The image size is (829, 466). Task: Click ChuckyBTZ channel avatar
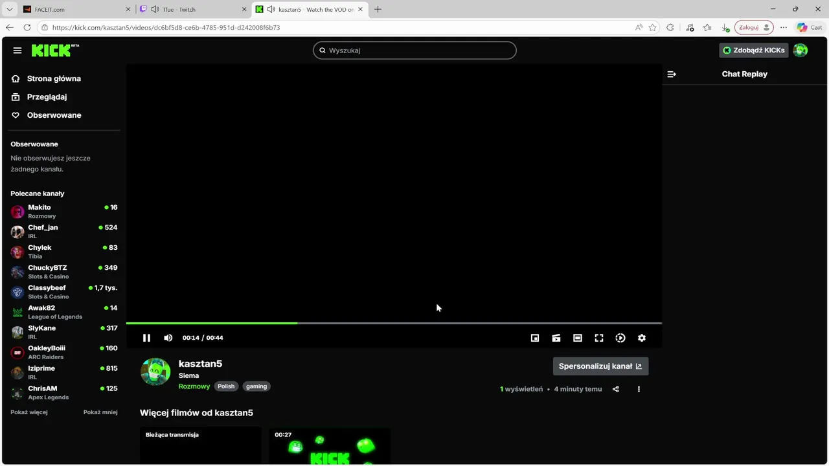[x=17, y=272]
